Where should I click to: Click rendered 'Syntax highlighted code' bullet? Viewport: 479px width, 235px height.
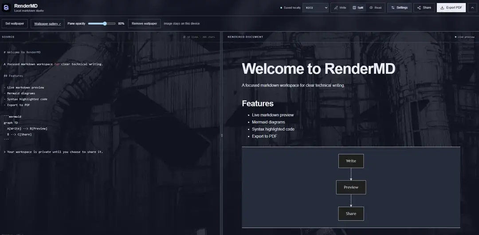(x=273, y=129)
